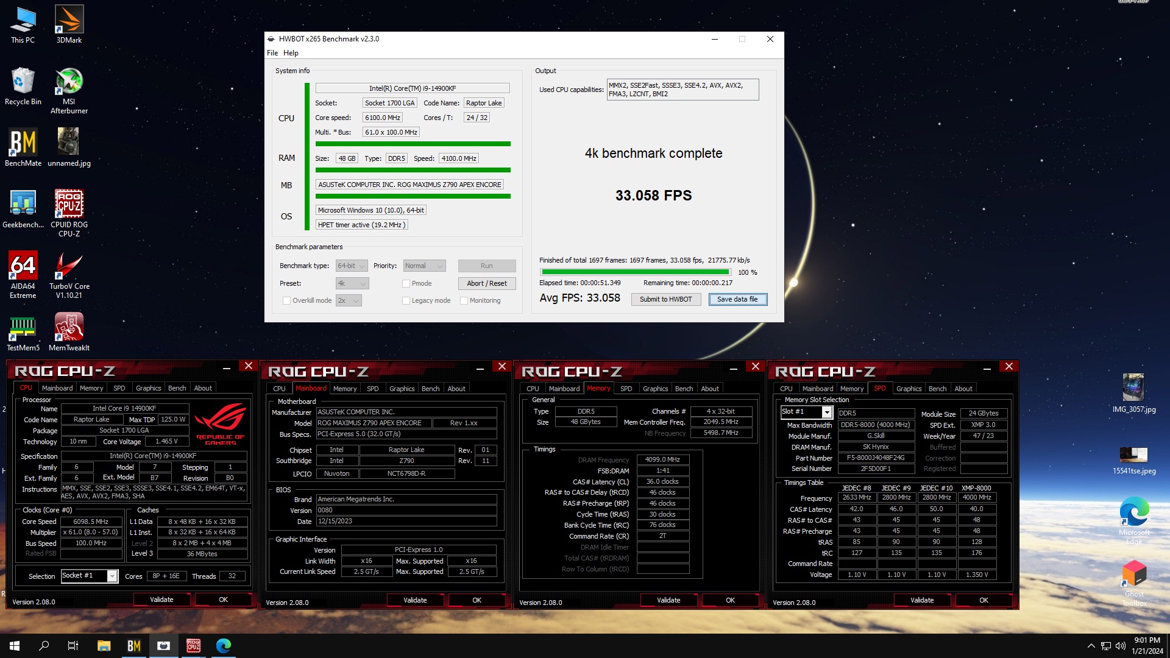Open Help menu in HWBOT x265
This screenshot has height=658, width=1170.
(291, 53)
